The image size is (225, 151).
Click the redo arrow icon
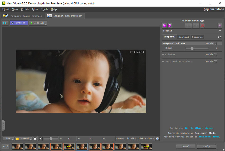coord(196,26)
